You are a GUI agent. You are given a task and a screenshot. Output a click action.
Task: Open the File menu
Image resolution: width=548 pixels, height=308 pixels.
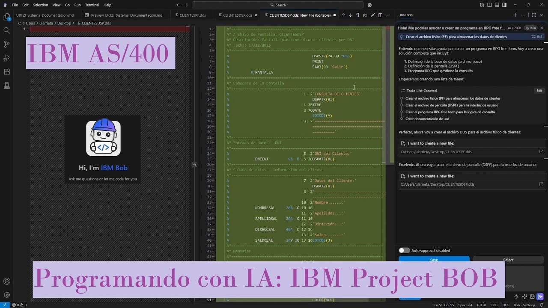point(15,5)
